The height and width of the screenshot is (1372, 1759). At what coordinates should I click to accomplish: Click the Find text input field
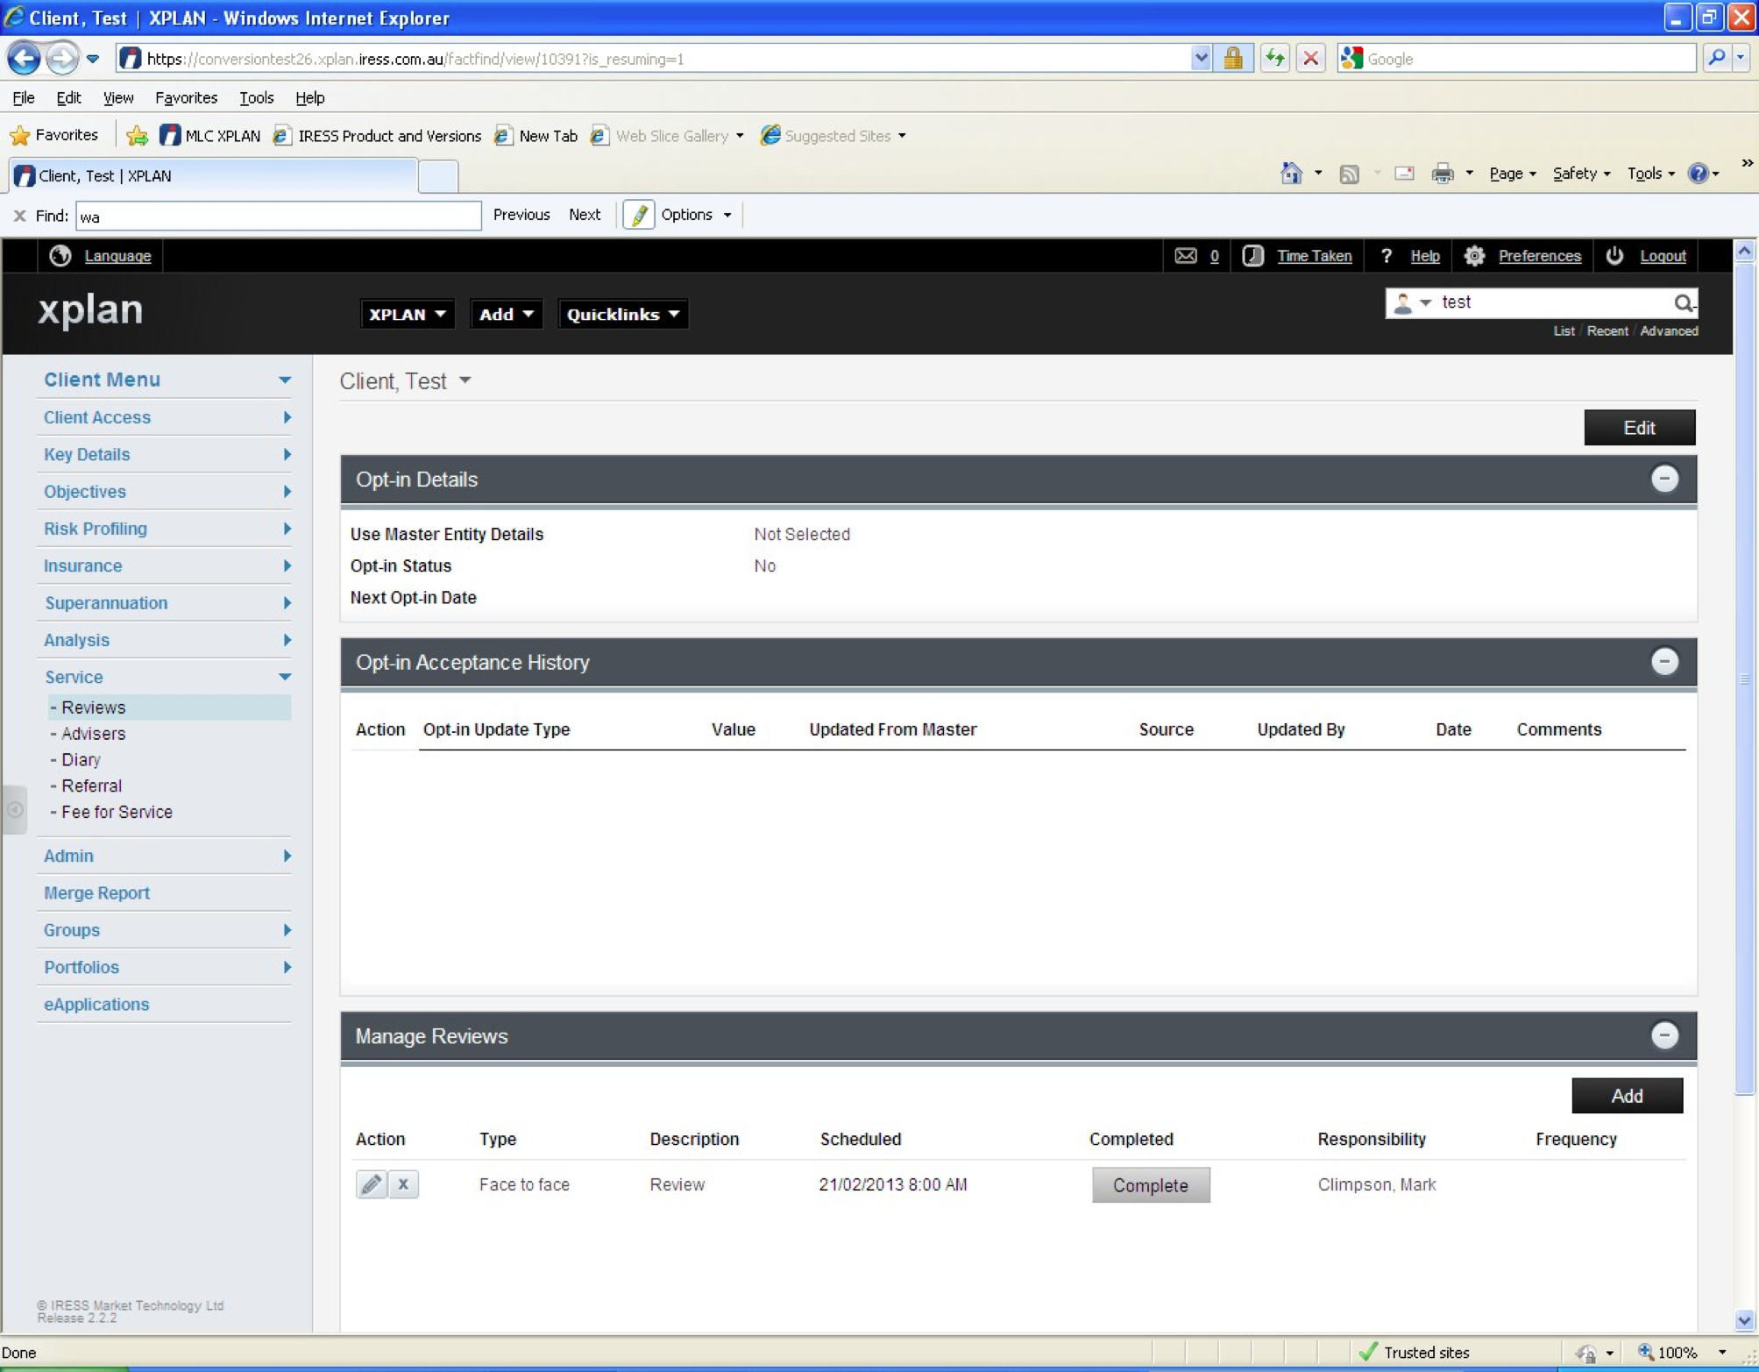278,217
